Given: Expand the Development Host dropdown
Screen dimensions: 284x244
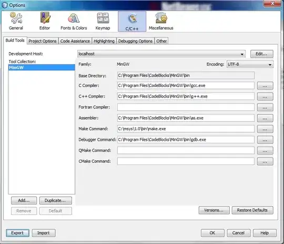Looking at the screenshot, I should [x=161, y=54].
